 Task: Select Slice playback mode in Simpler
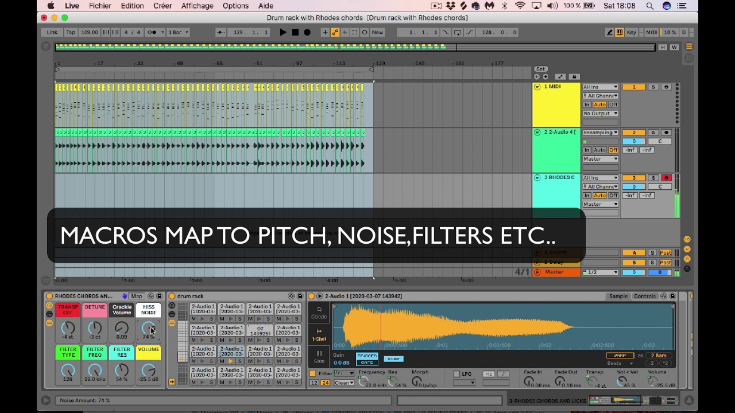[x=319, y=356]
